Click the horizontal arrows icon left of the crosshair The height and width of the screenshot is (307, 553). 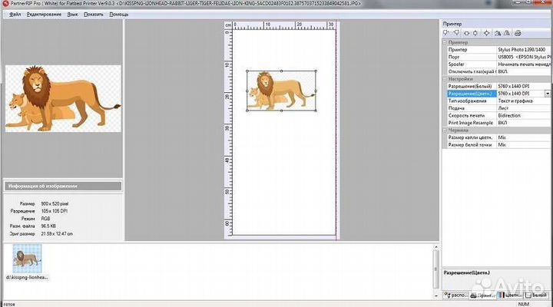coord(467,33)
